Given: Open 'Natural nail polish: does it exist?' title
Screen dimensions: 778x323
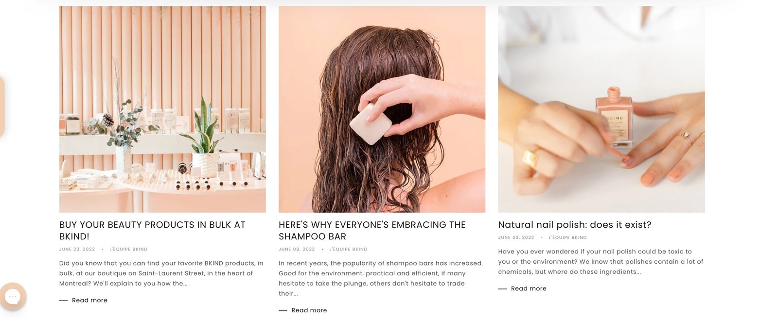Looking at the screenshot, I should coord(575,225).
